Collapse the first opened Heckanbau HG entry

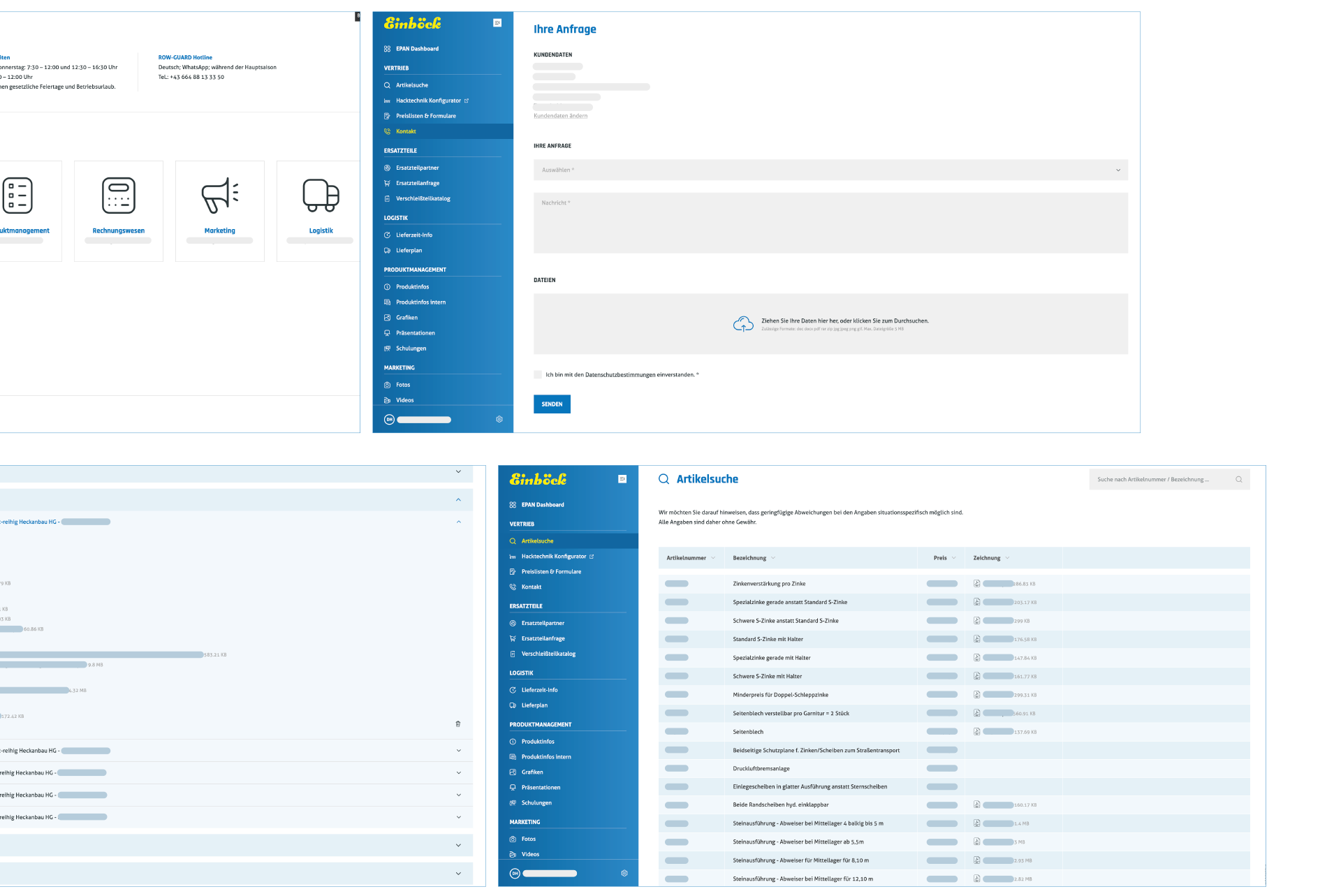[x=458, y=522]
